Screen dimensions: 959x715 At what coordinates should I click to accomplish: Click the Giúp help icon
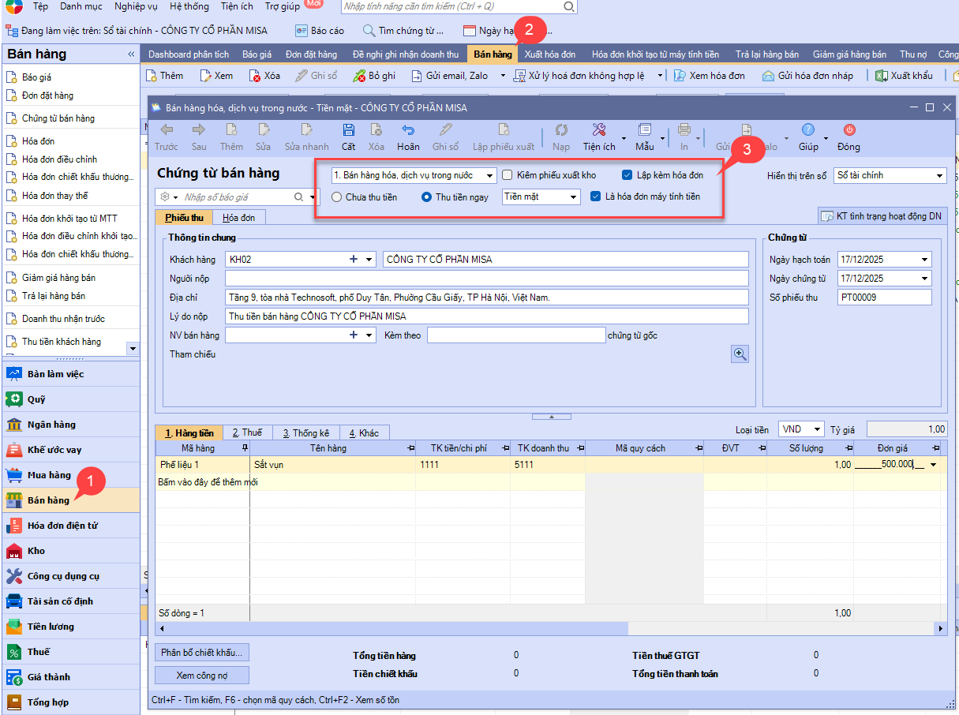click(807, 130)
